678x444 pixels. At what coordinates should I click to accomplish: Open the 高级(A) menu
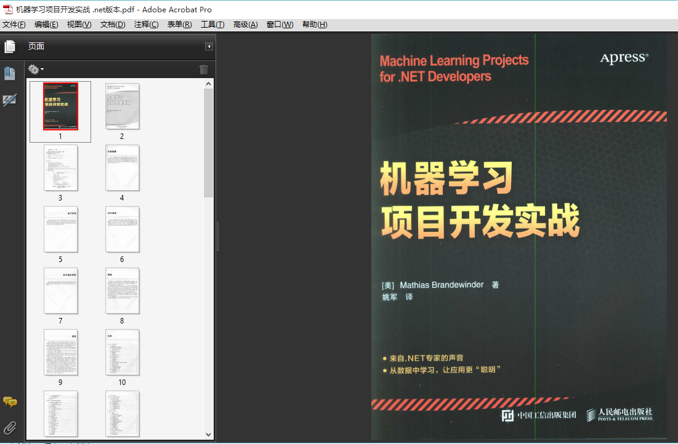pyautogui.click(x=245, y=25)
